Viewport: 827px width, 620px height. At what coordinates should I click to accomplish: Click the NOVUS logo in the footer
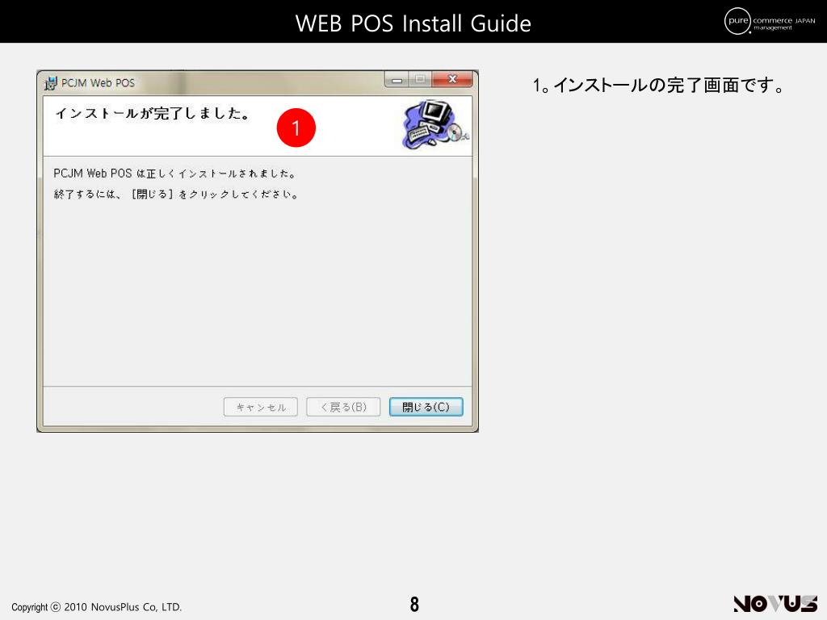775,604
